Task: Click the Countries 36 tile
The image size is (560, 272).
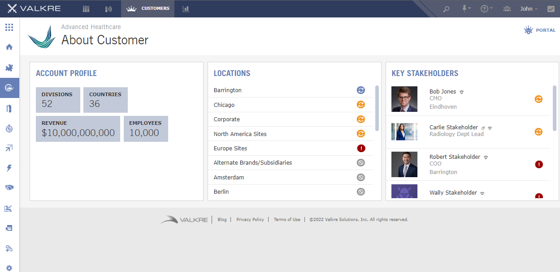Action: point(105,100)
